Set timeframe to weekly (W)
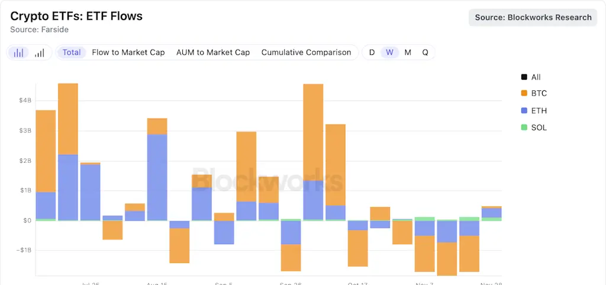The width and height of the screenshot is (606, 285). tap(389, 53)
